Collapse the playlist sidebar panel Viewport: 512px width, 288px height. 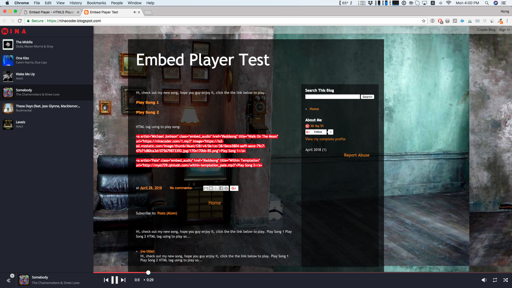tap(9, 280)
